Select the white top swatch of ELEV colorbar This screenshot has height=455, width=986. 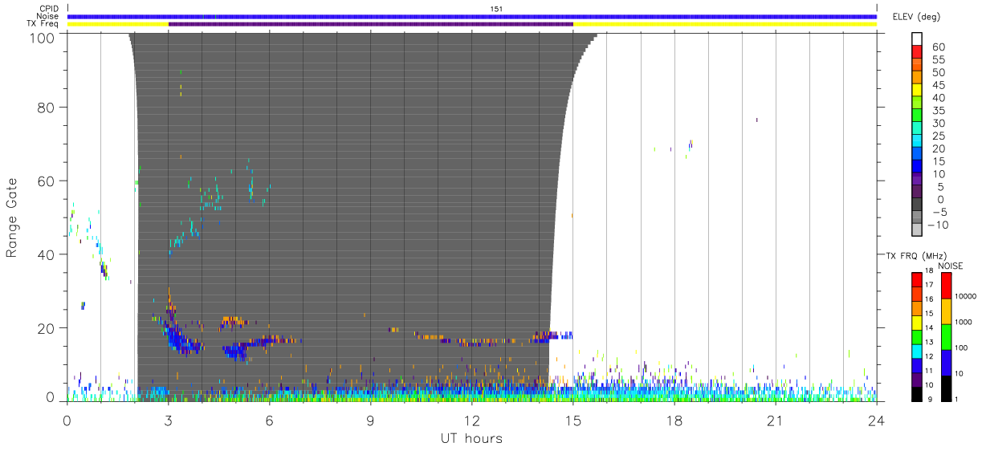[x=917, y=39]
